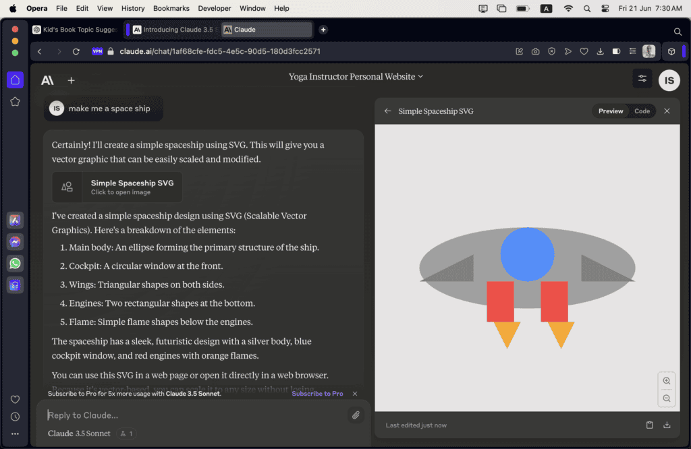Attach a file with paperclip icon

(356, 415)
